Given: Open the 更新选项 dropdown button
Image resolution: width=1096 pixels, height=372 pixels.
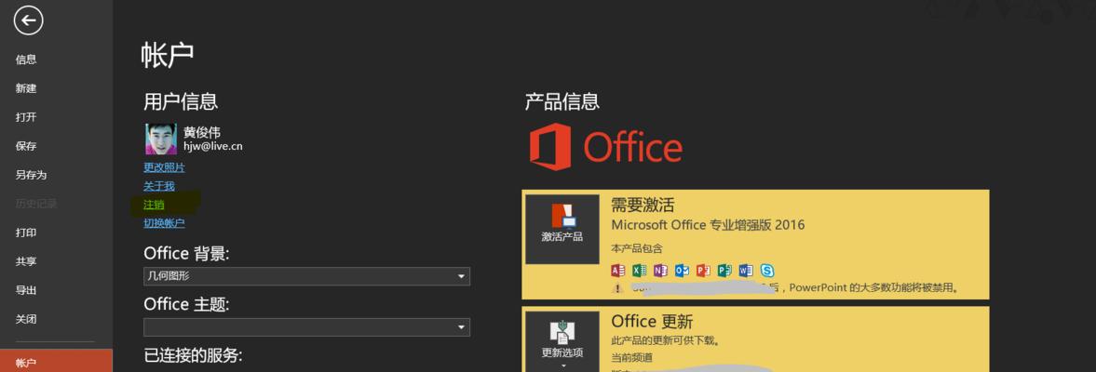Looking at the screenshot, I should (562, 341).
